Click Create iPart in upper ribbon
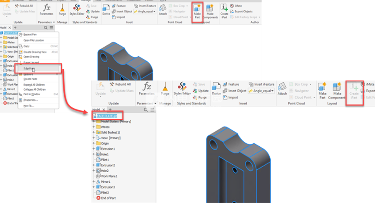Screen dimensions: 375x203 (x=224, y=12)
